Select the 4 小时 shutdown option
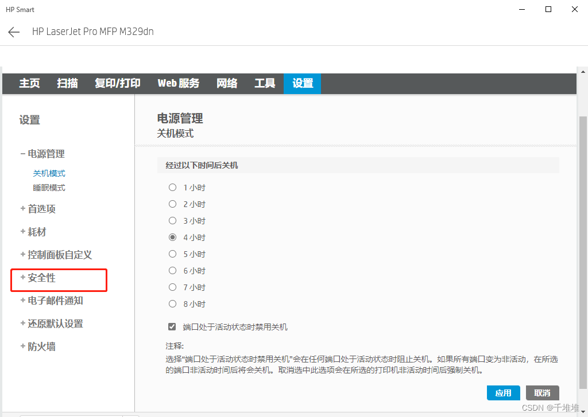This screenshot has height=417, width=588. pos(172,237)
